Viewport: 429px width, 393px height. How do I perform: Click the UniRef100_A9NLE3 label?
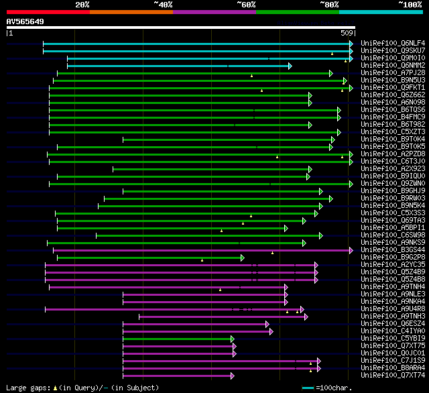pyautogui.click(x=393, y=294)
